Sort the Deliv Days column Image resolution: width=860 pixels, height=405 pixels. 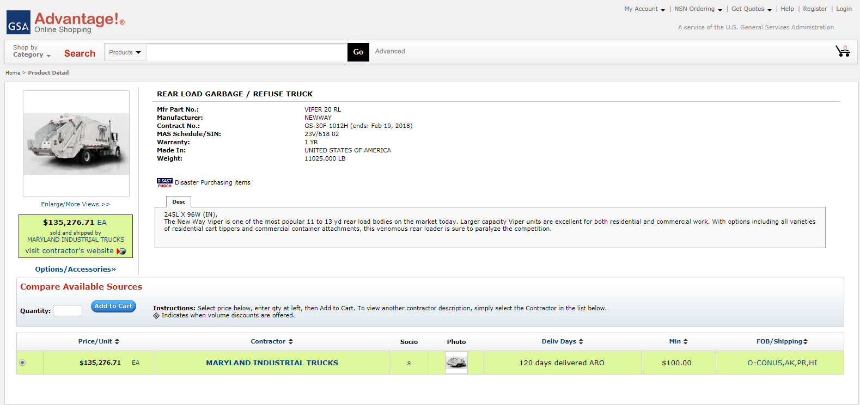581,342
